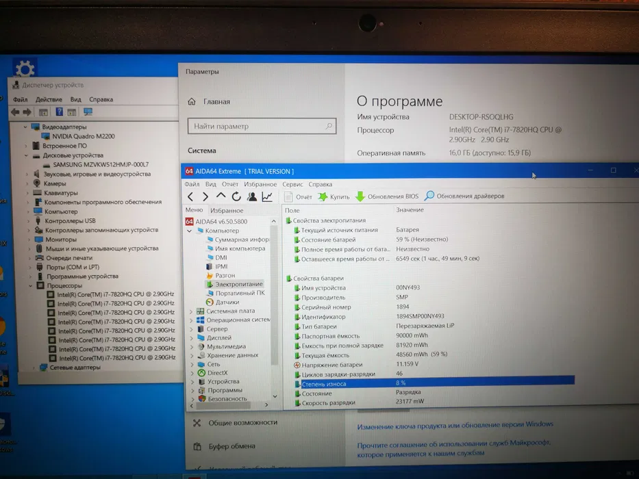Select the DirectX icon in the sidebar
The width and height of the screenshot is (639, 479).
(200, 372)
